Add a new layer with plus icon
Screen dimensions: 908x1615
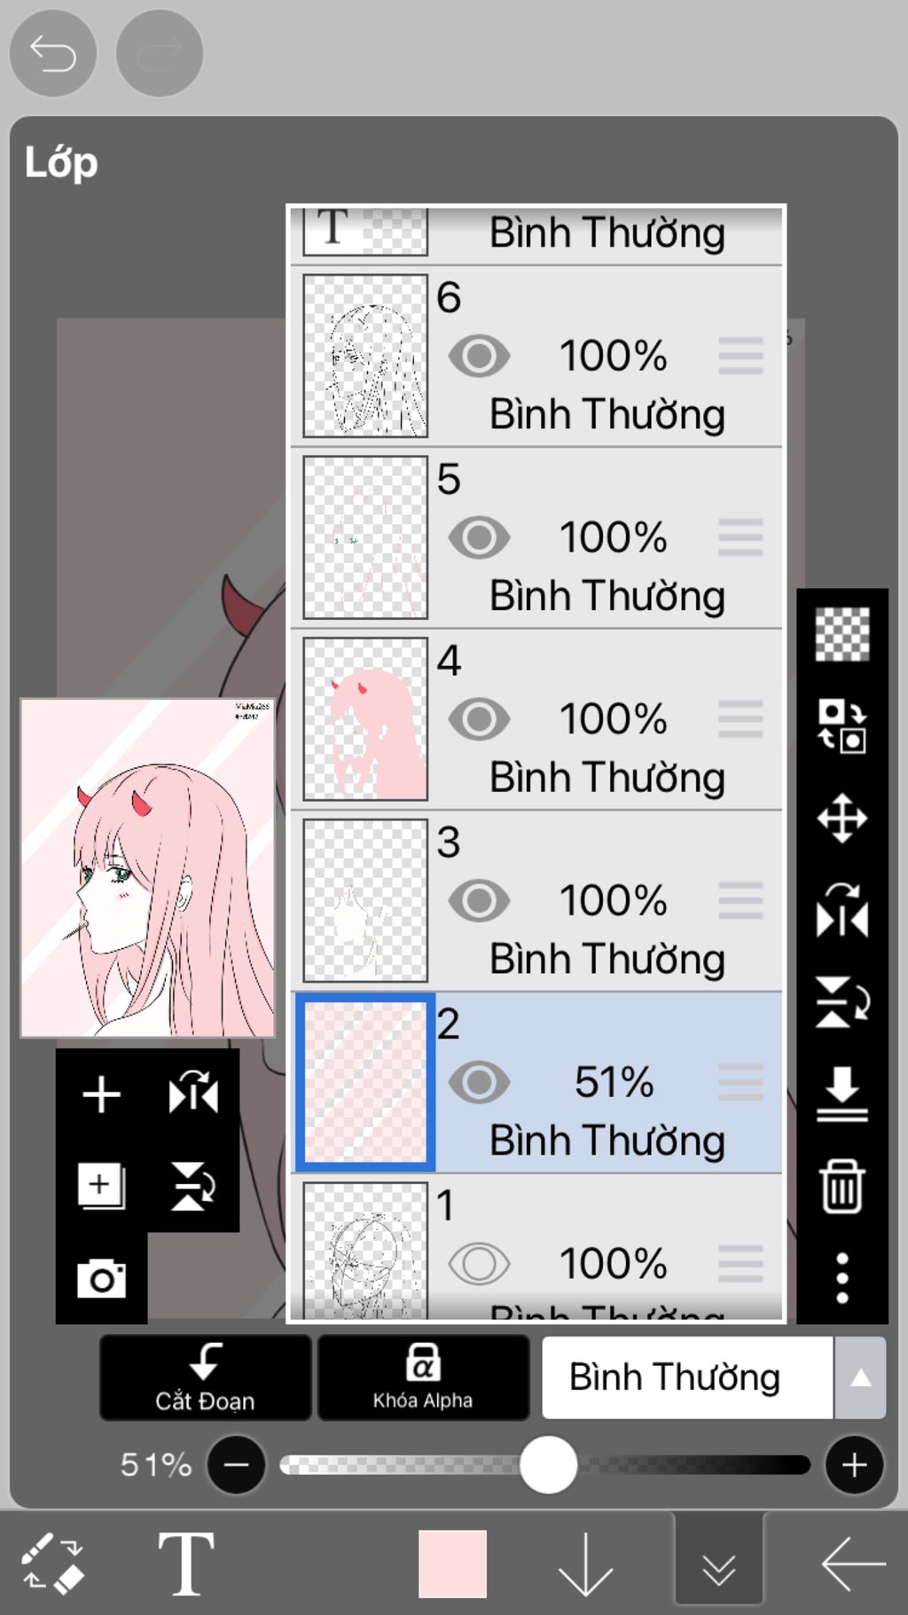[101, 1094]
